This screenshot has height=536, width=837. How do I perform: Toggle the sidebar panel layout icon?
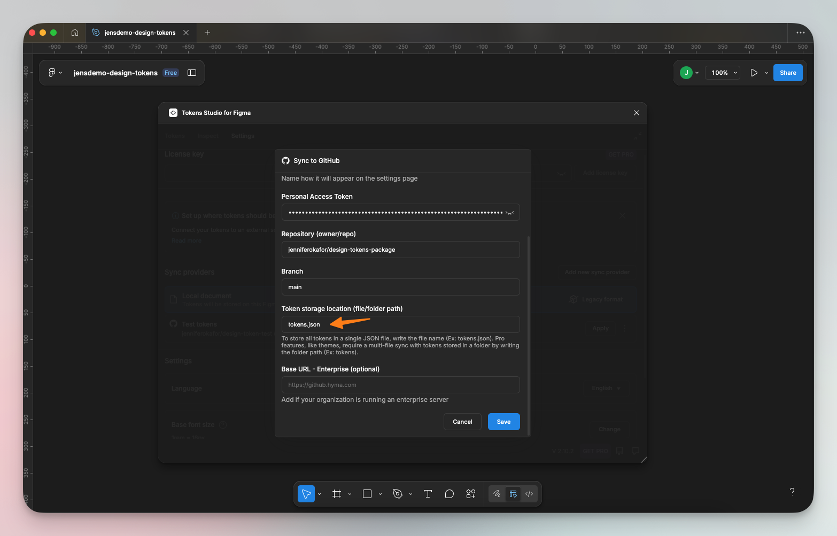[x=192, y=73]
